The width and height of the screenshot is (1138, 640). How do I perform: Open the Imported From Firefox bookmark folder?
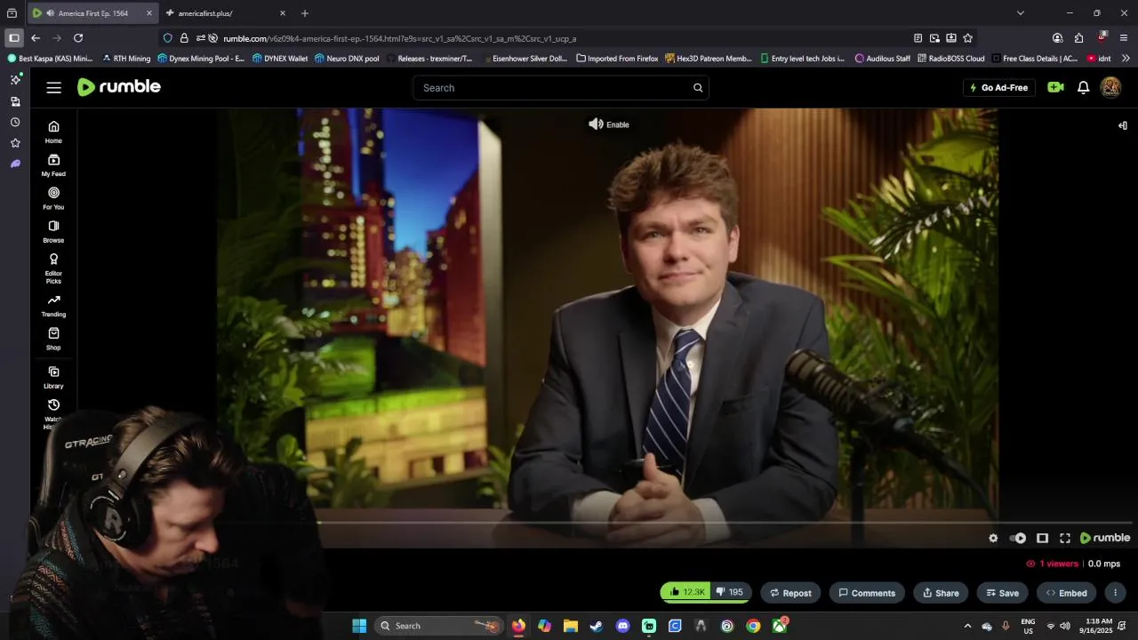click(617, 59)
